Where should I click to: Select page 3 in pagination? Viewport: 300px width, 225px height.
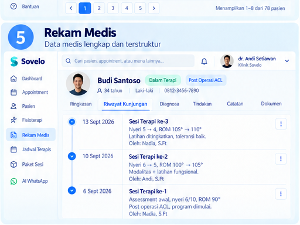[x=113, y=8]
